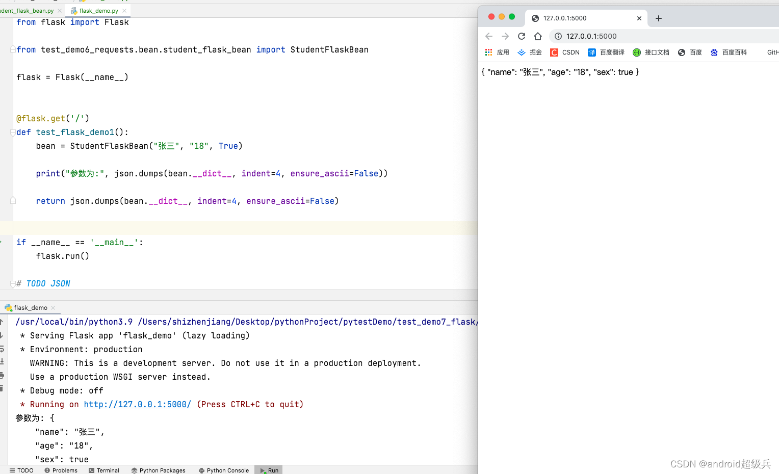Click the scroll-up arrow in run console
The image size is (779, 474).
tap(2, 322)
